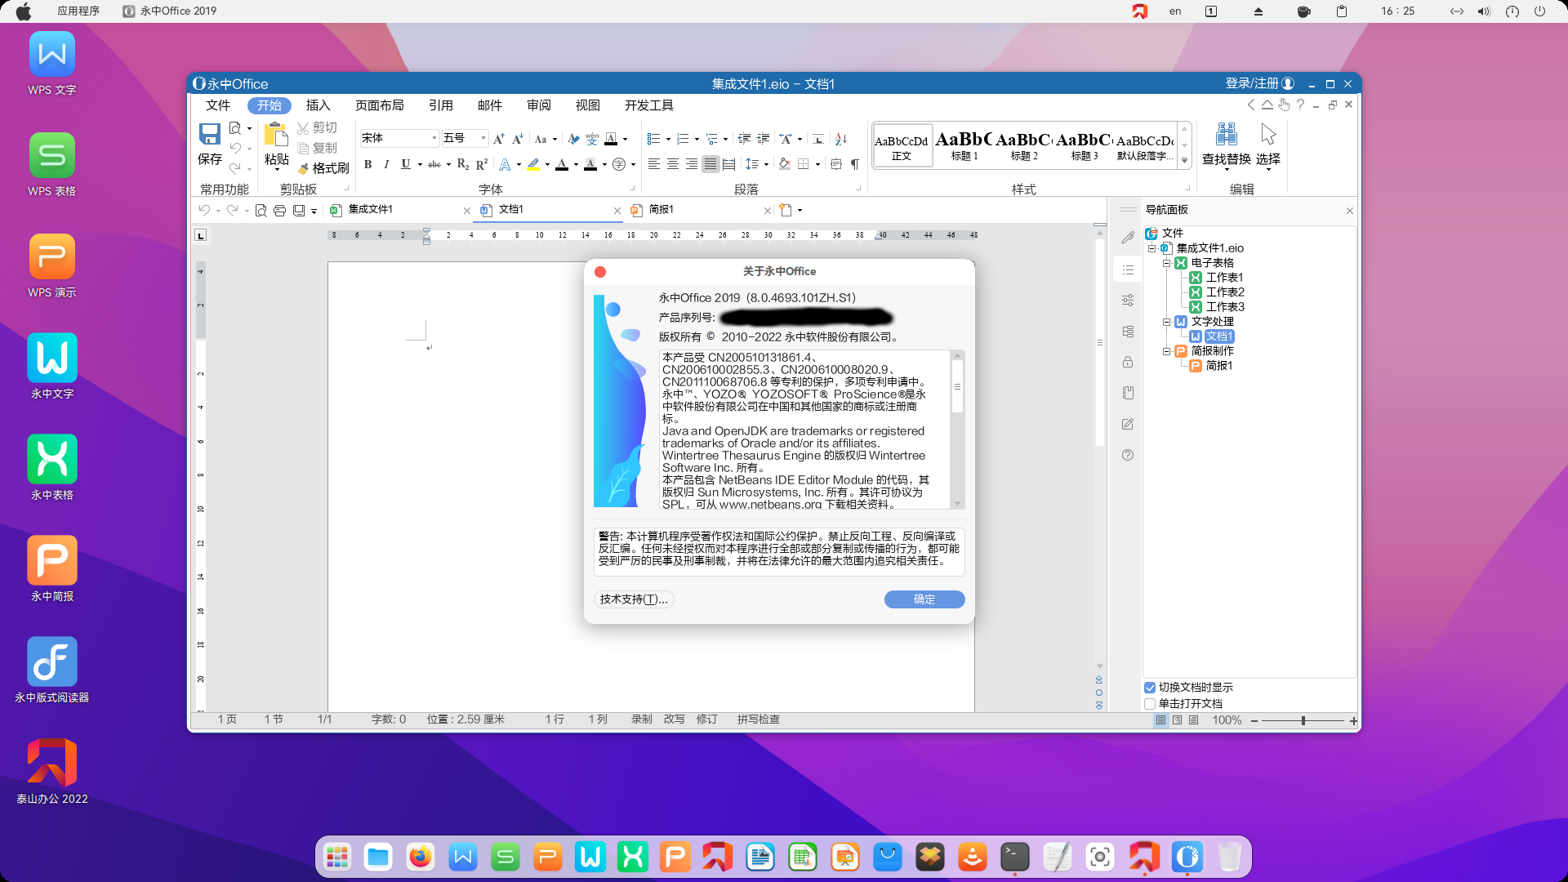The image size is (1568, 882).
Task: Toggle Bold formatting
Action: pyautogui.click(x=368, y=164)
